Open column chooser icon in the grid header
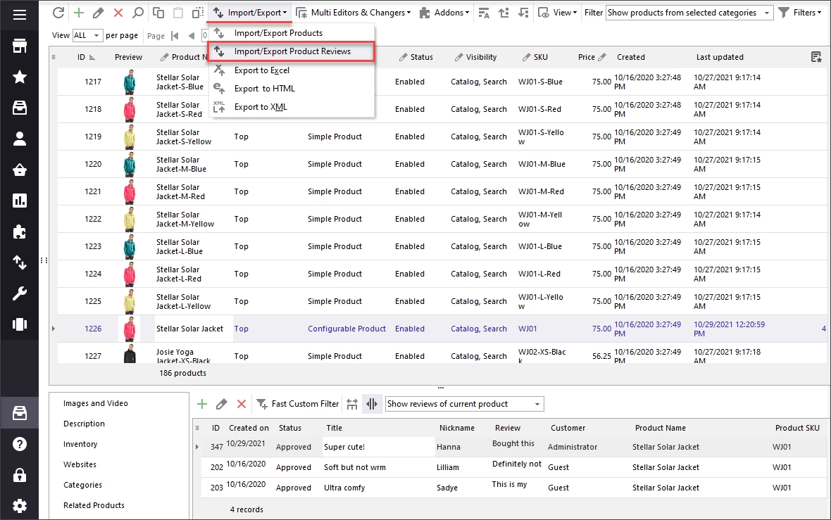This screenshot has height=520, width=831. [x=816, y=57]
